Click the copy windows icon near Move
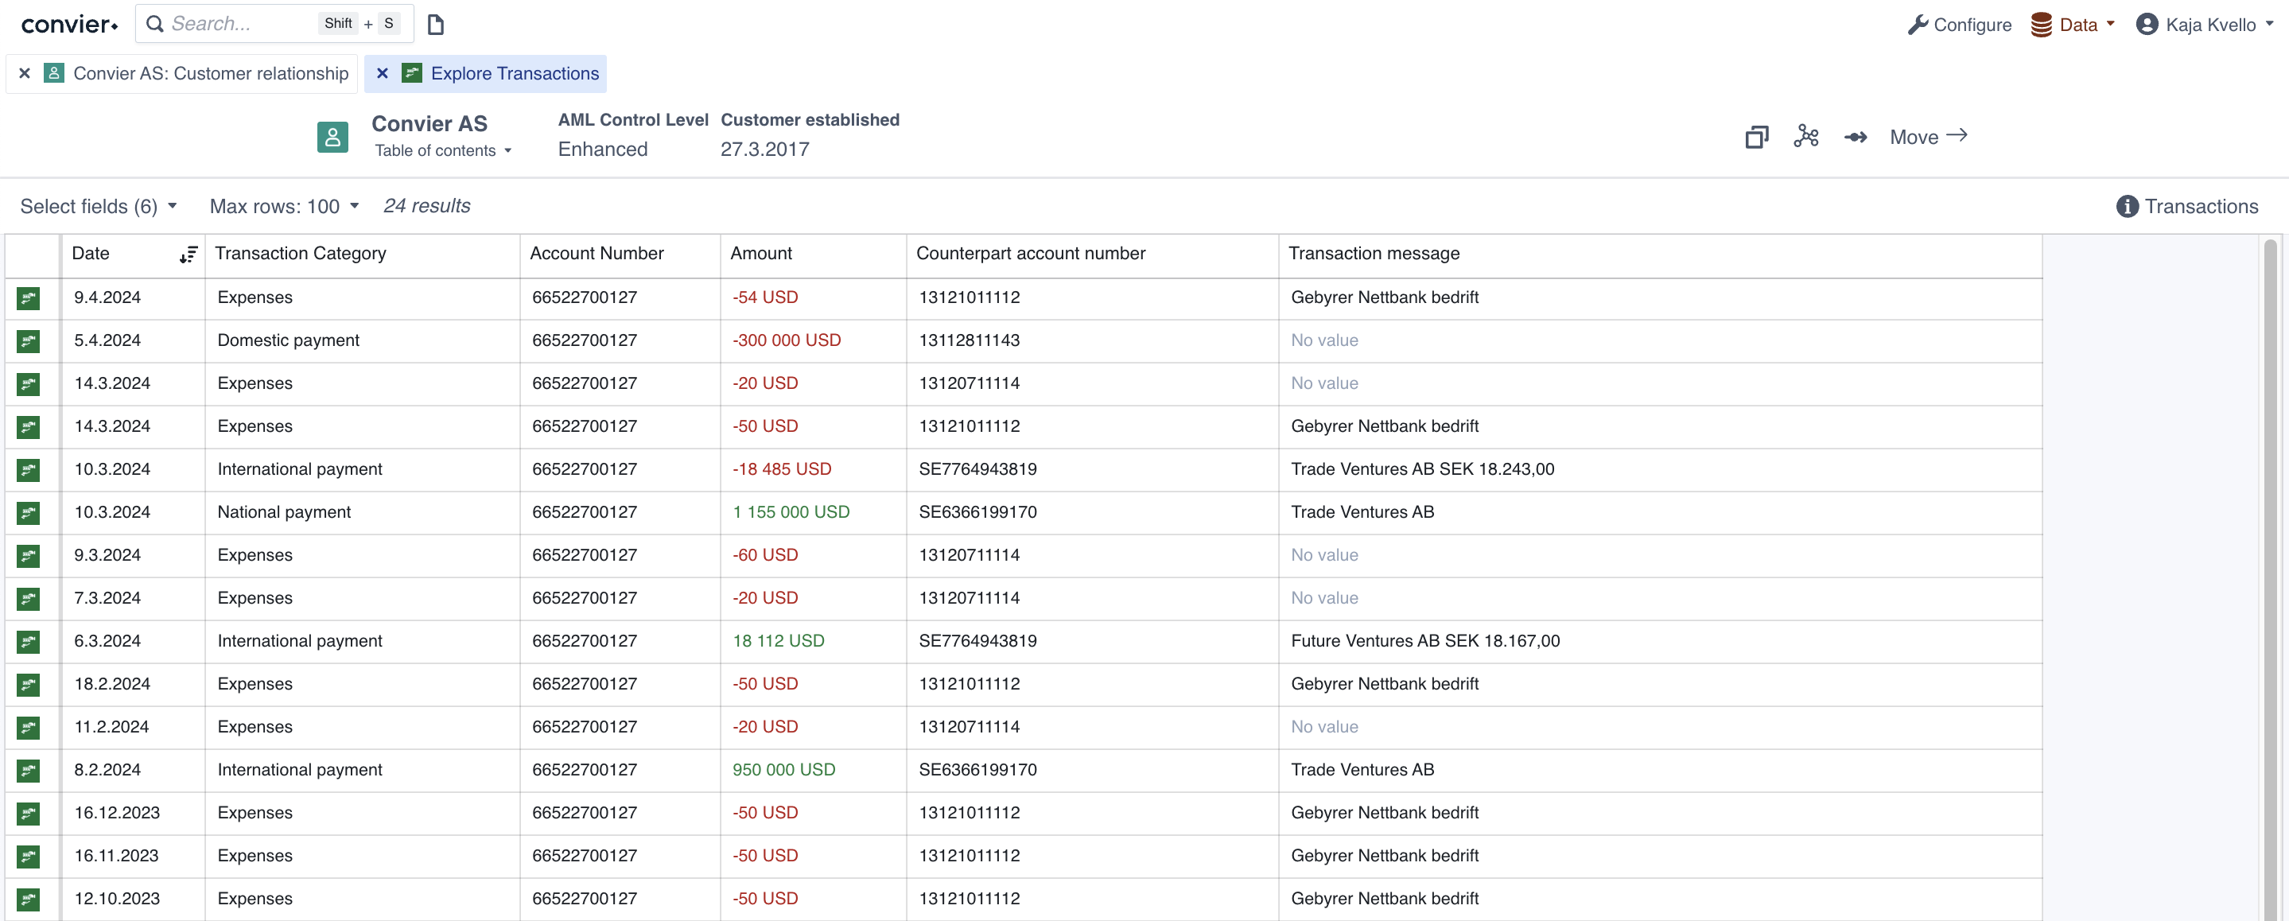 coord(1756,137)
